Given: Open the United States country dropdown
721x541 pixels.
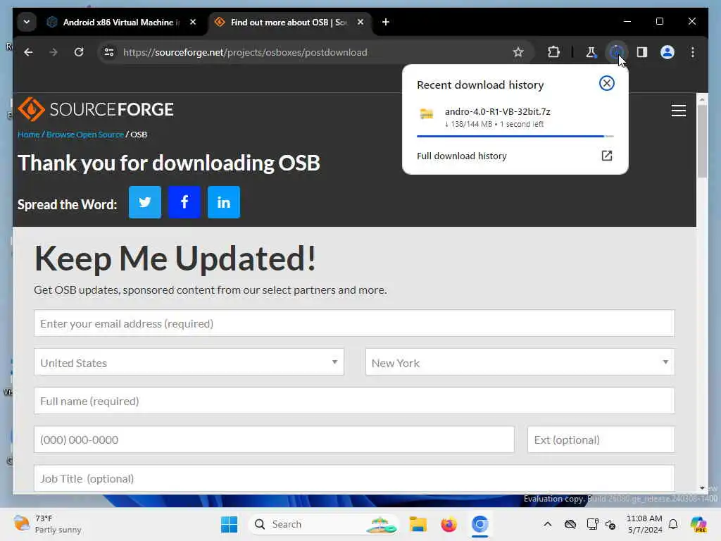Looking at the screenshot, I should coord(189,363).
